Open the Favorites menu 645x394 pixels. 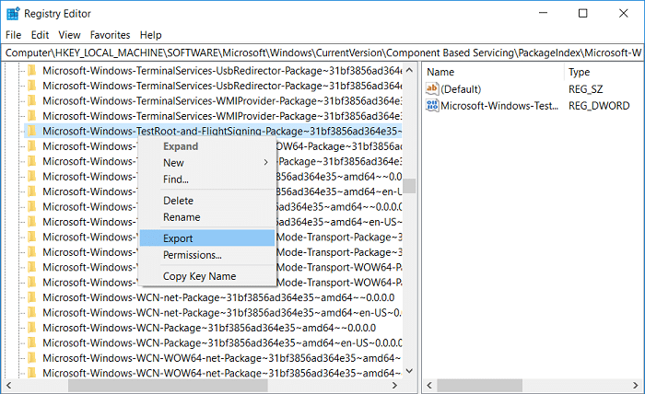click(110, 35)
